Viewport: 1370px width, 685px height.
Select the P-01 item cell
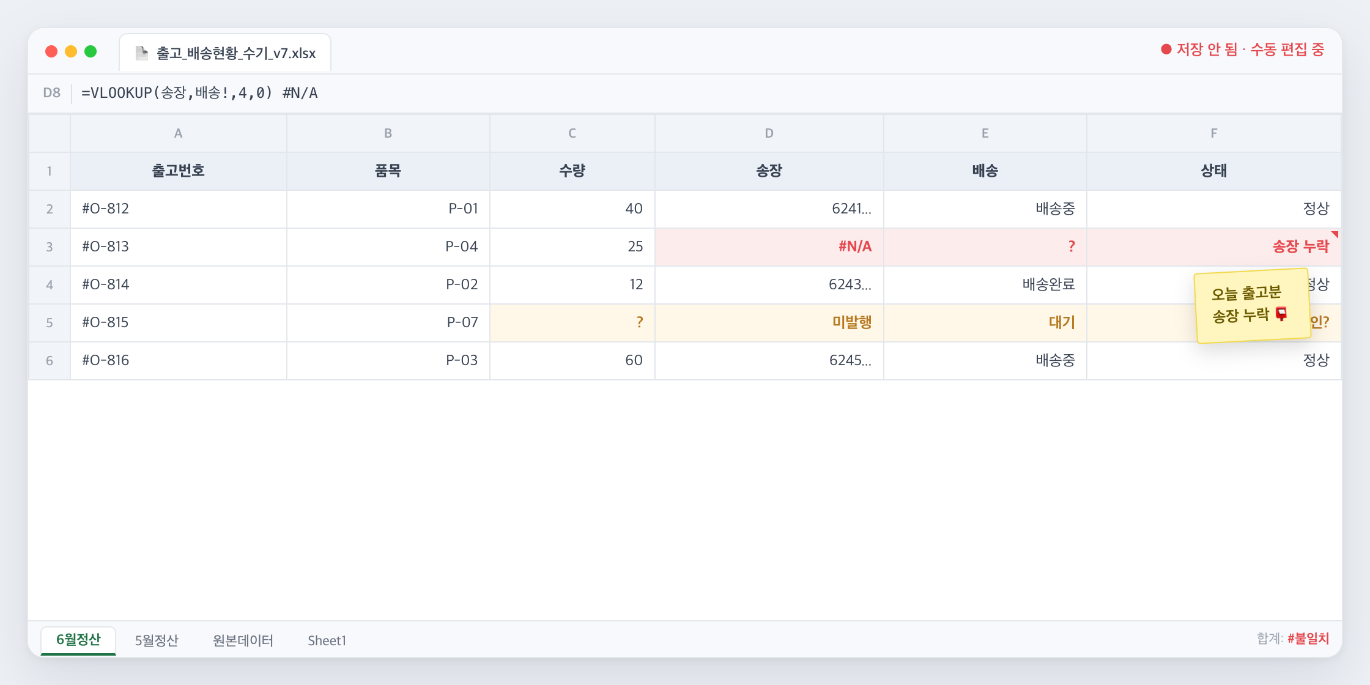tap(388, 209)
